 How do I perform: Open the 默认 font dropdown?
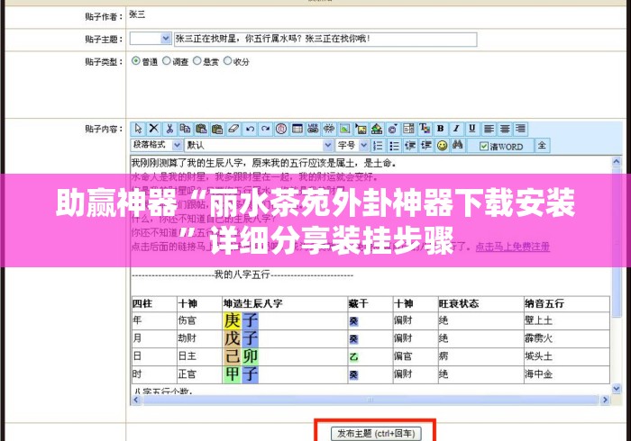(259, 145)
